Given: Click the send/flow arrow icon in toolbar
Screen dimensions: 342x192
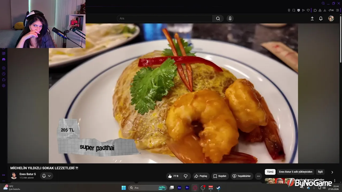Looking at the screenshot, I should coord(303,10).
